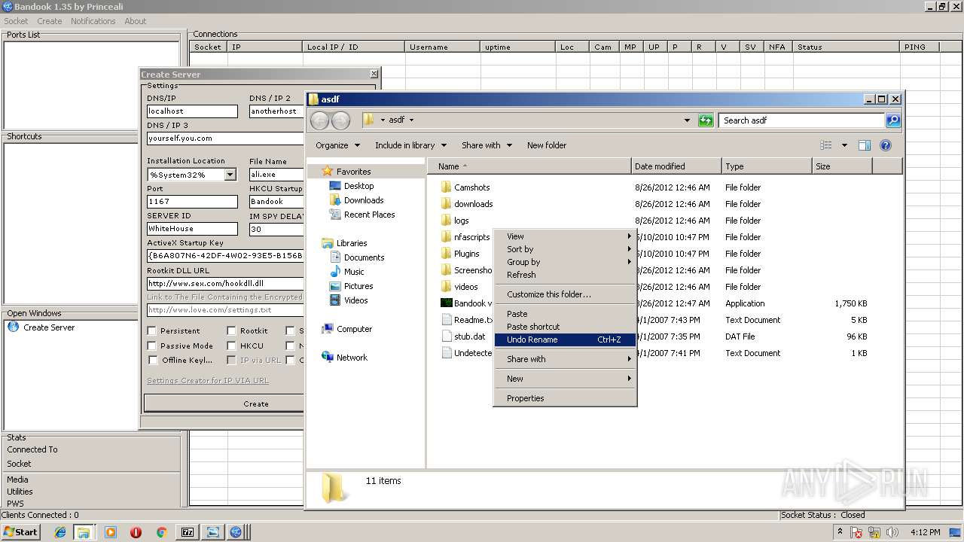Enable the Offline Keylogger checkbox

click(x=152, y=360)
